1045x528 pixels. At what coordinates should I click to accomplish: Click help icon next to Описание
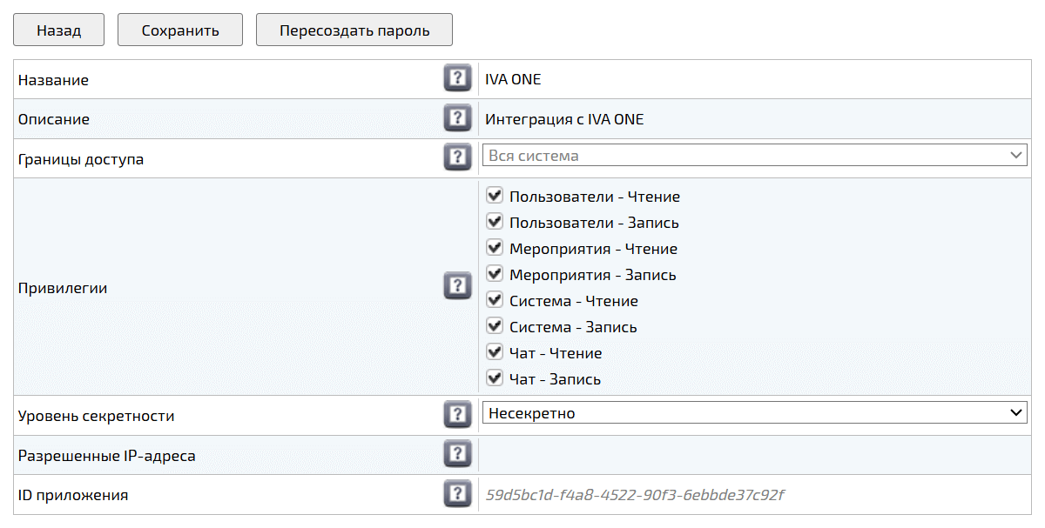tap(457, 118)
